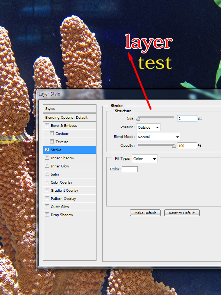
Task: Open the Blend Mode dropdown set to Normal
Action: [158, 137]
